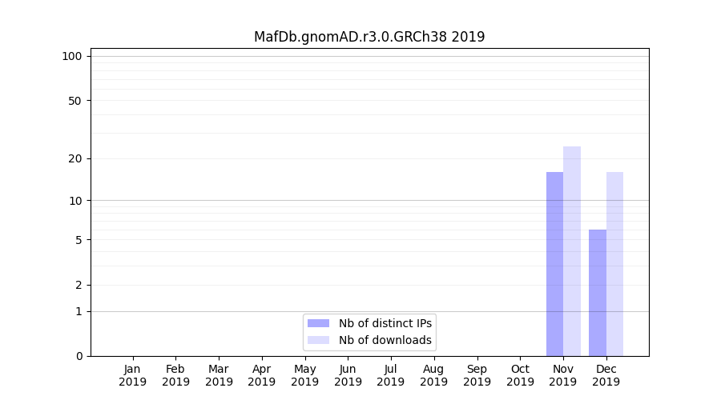The image size is (721, 400).
Task: Select the Dec 2019 downloads bar
Action: pos(614,264)
